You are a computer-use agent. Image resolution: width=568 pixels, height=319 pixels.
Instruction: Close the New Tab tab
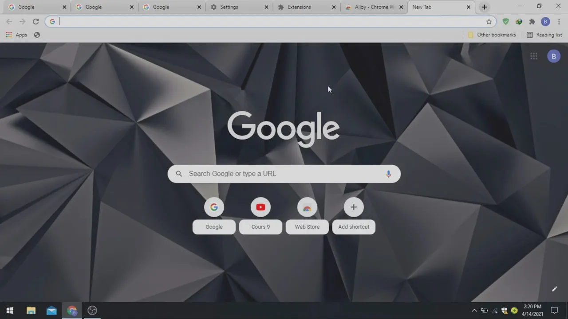coord(469,7)
